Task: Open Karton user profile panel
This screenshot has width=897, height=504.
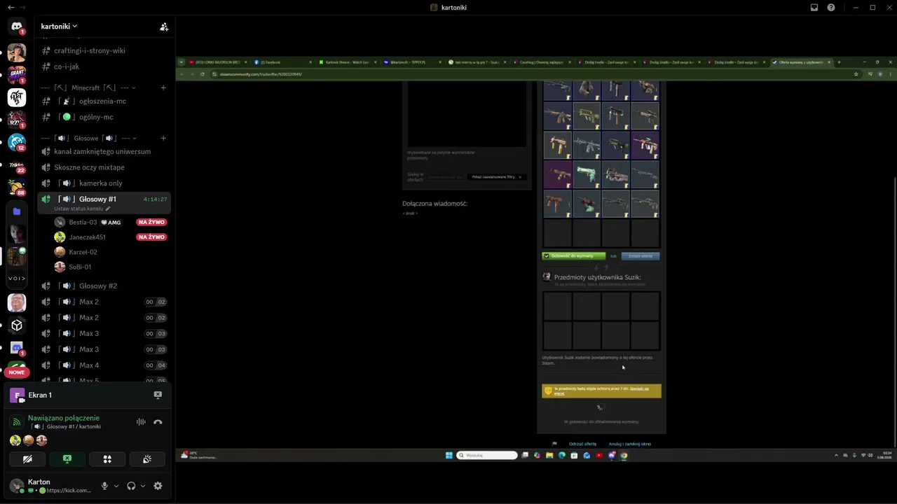Action: tap(53, 486)
